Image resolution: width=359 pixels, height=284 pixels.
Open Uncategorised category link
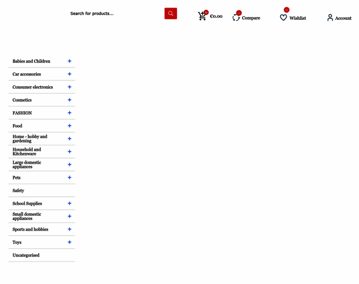tap(26, 255)
